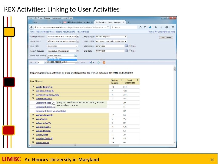Click in the browser Search box
218x164 pixels.
pos(124,27)
